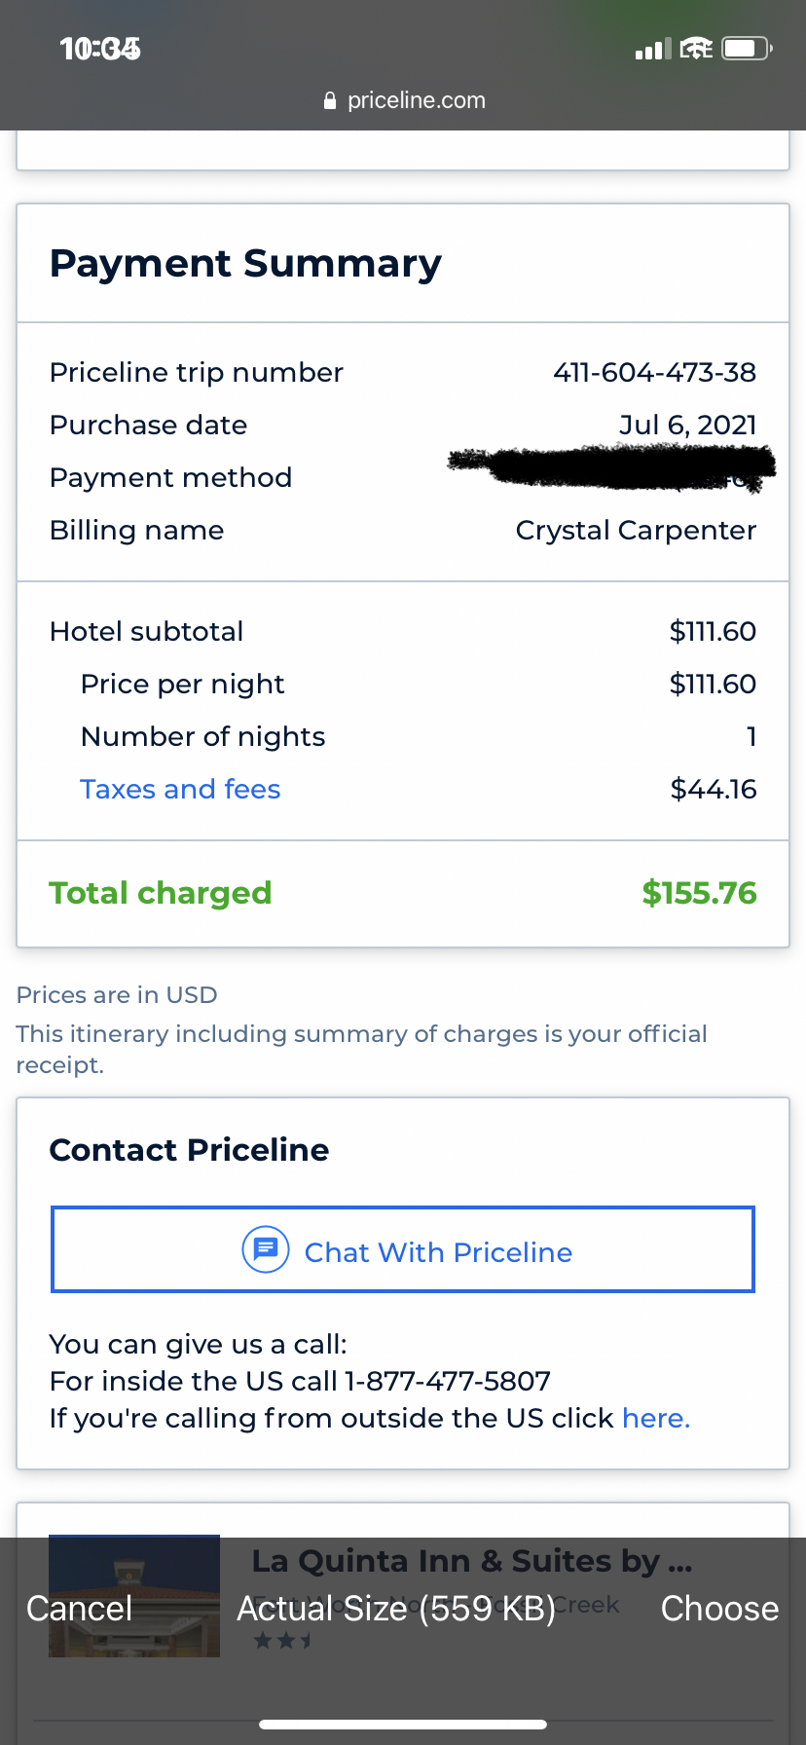The height and width of the screenshot is (1745, 806).
Task: Click the "here" link for outside-US calls
Action: (x=655, y=1418)
